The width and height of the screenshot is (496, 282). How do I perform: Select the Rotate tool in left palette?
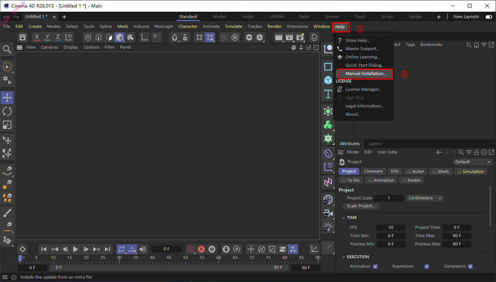coord(7,111)
